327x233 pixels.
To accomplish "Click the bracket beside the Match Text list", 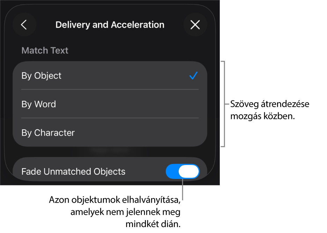I will (223, 104).
